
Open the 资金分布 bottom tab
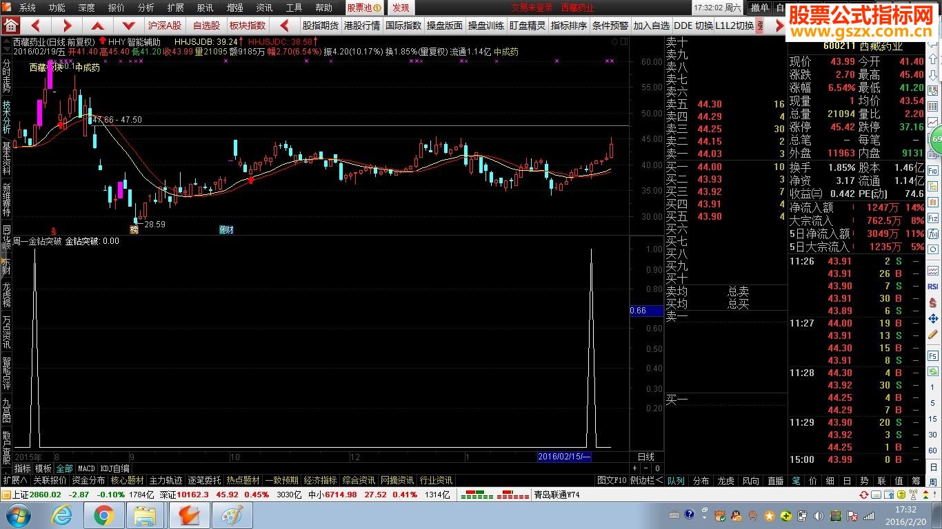[x=88, y=480]
